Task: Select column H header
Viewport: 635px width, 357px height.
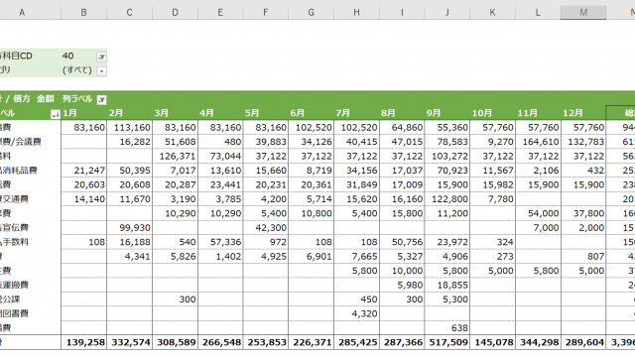Action: pos(356,13)
